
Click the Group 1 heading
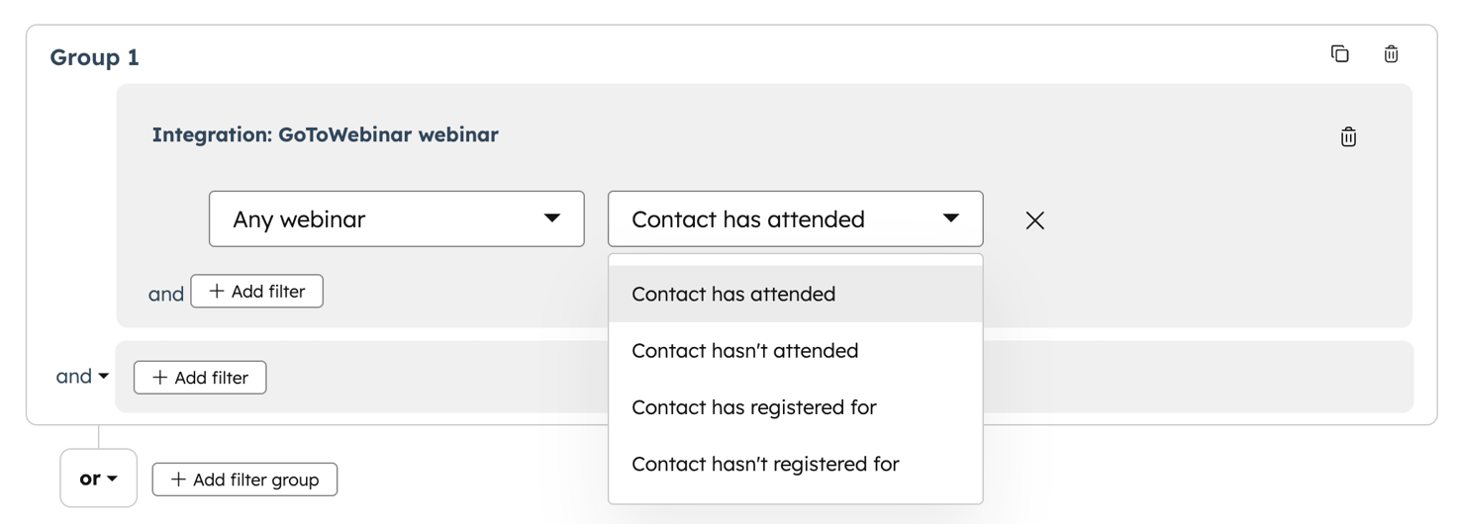[95, 57]
